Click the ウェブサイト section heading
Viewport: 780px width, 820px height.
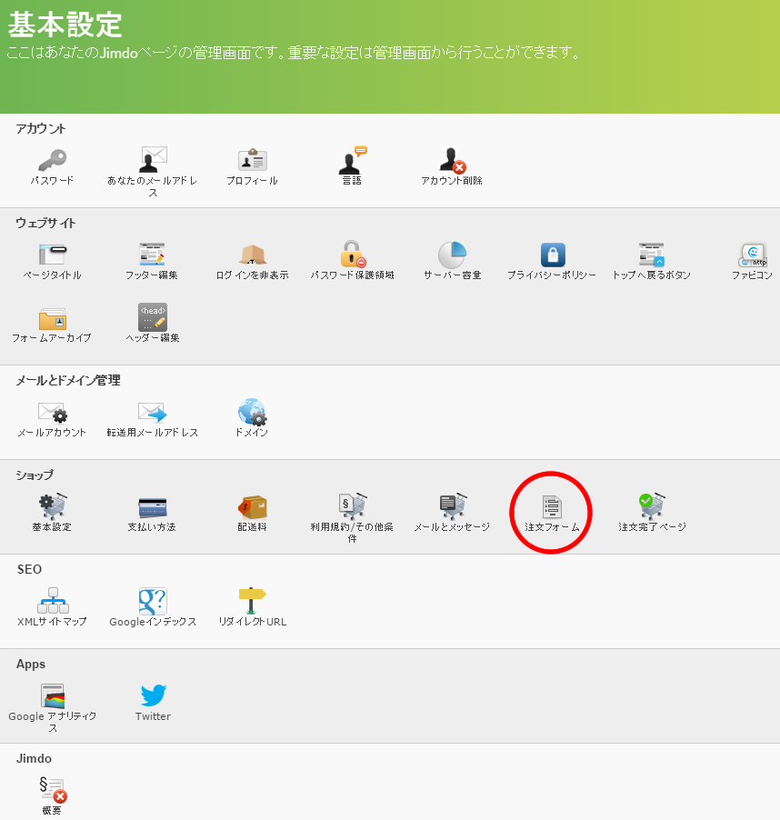pyautogui.click(x=45, y=223)
